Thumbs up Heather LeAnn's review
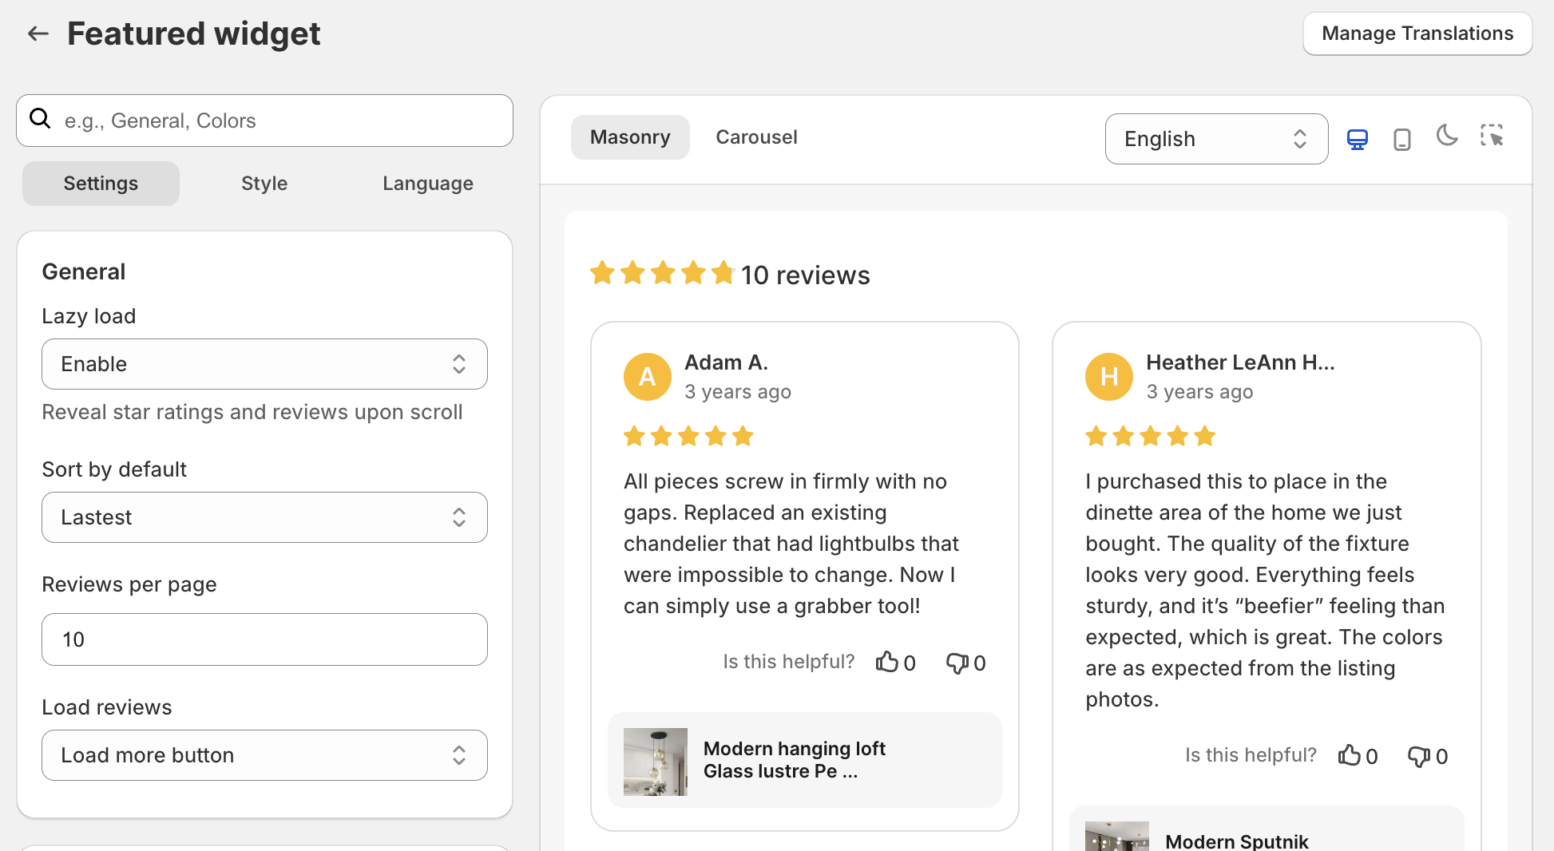The width and height of the screenshot is (1554, 851). 1349,755
